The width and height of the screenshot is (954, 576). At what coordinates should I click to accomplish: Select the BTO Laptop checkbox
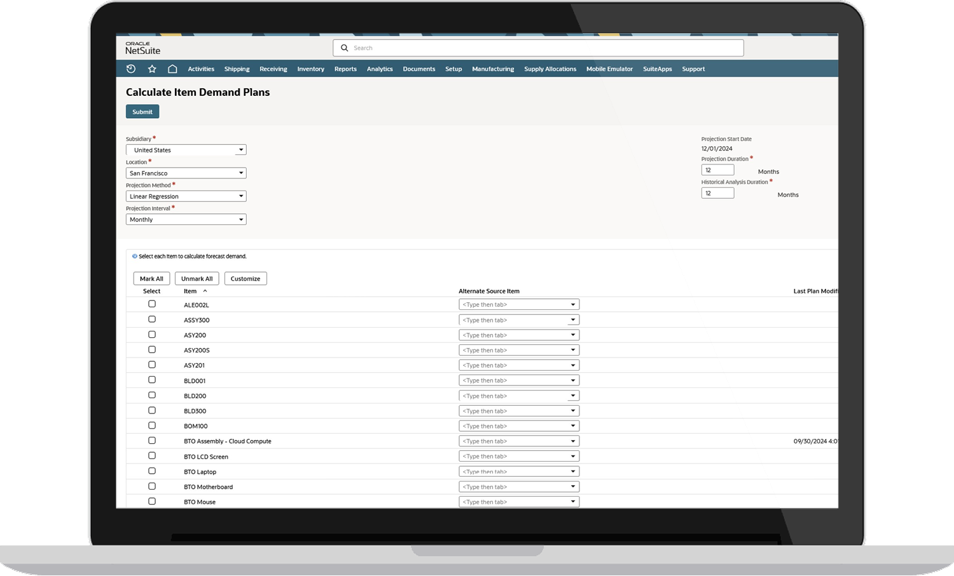tap(152, 471)
